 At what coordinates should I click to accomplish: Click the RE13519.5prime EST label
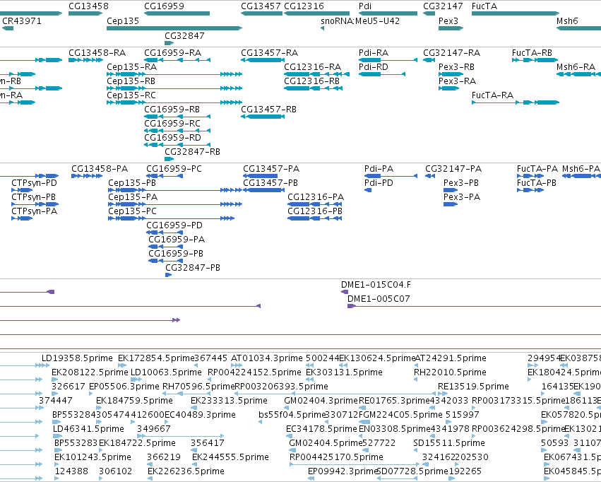(x=473, y=387)
